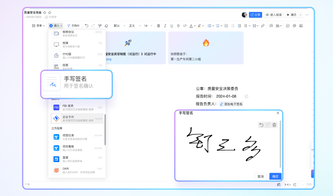Insert a checkbox to-do list
The image size is (333, 196).
tap(226, 26)
